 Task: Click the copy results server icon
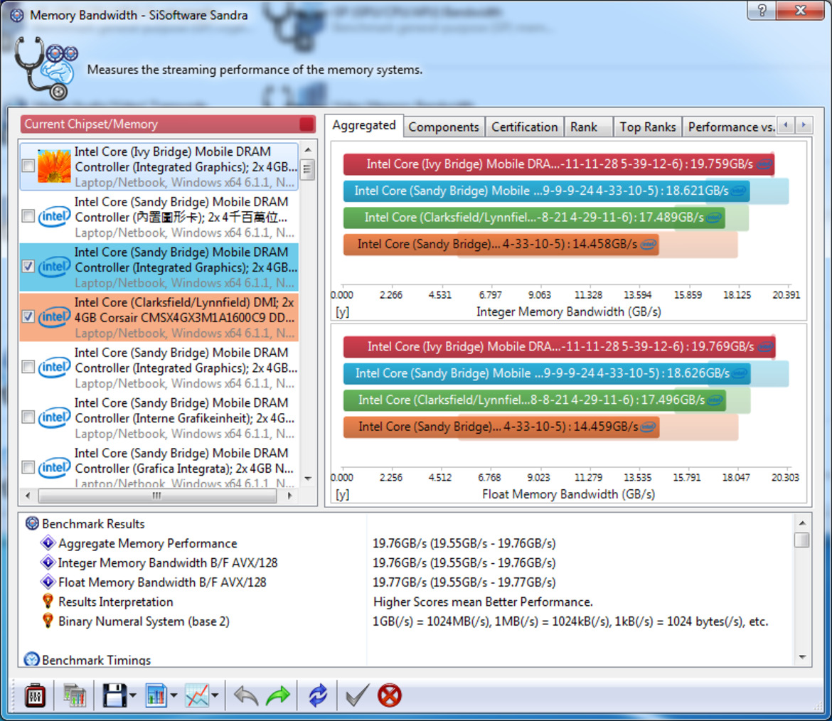74,695
